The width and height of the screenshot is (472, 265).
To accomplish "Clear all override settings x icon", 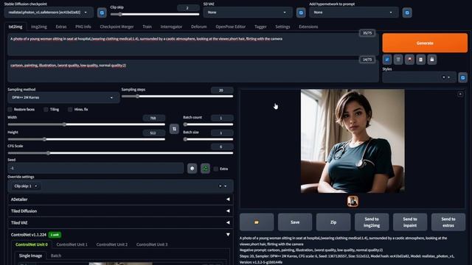I will [x=220, y=186].
